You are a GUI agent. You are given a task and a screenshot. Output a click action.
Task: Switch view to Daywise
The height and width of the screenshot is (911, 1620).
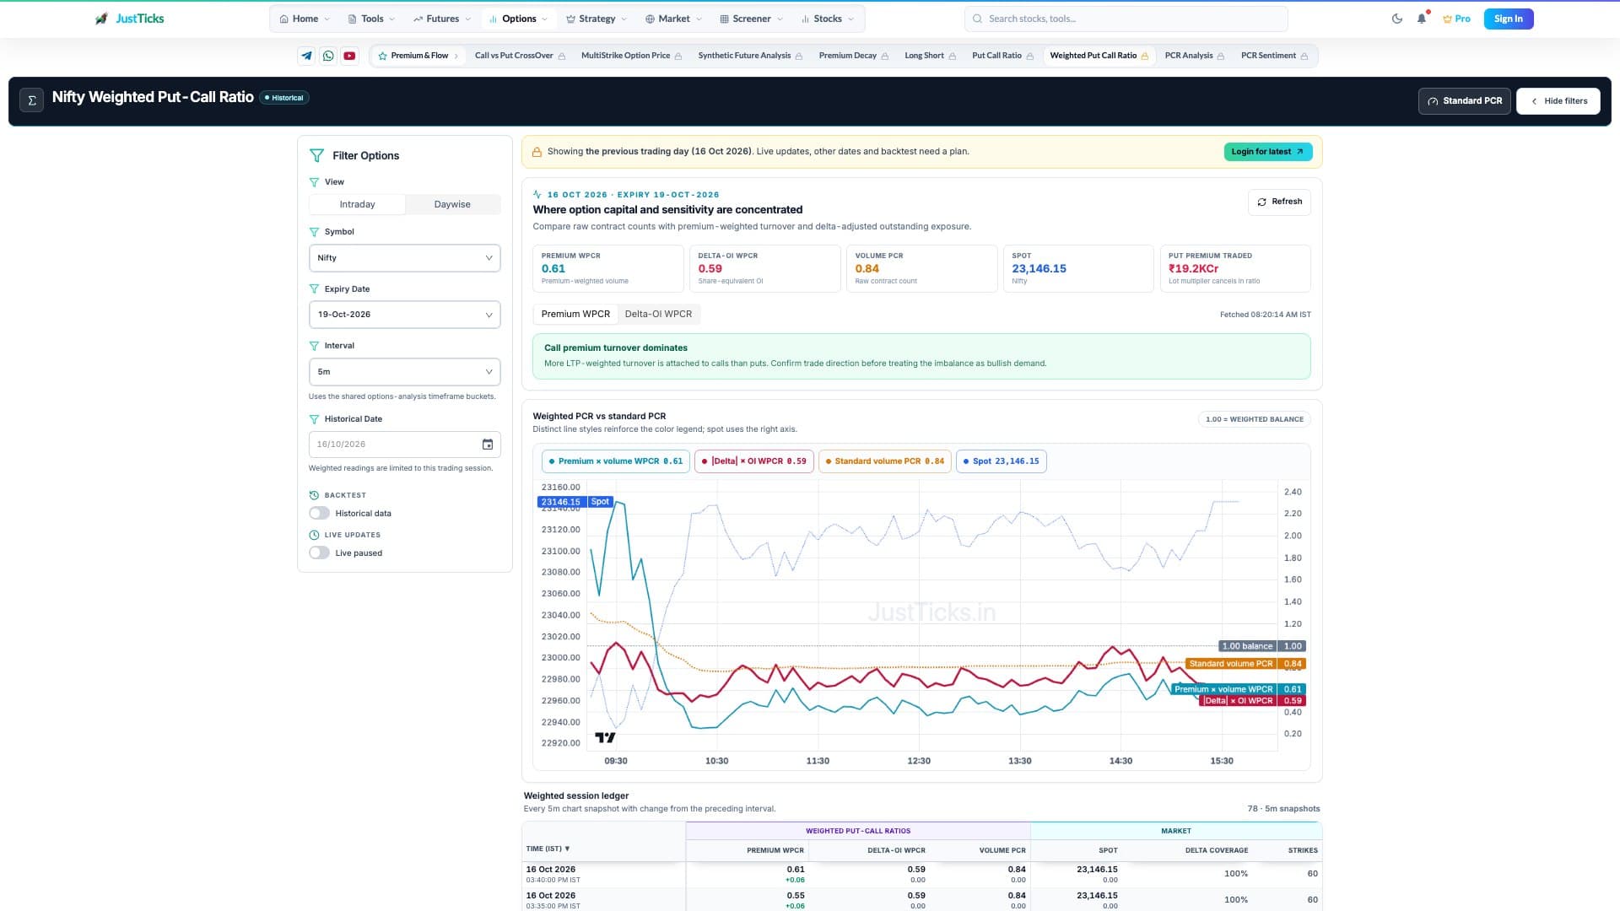click(452, 204)
